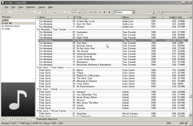Open the View menu
Screen dimensions: 193x126
point(21,7)
